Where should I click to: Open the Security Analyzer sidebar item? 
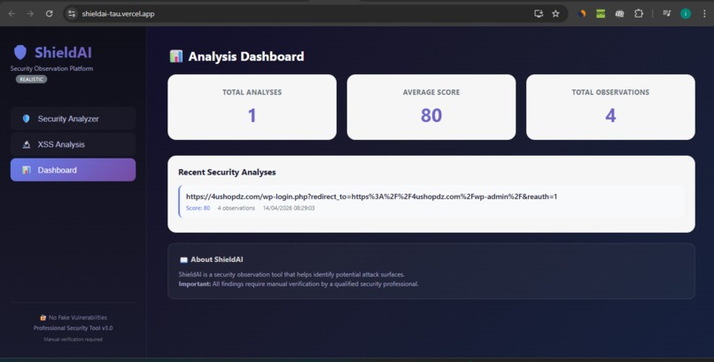pos(73,119)
